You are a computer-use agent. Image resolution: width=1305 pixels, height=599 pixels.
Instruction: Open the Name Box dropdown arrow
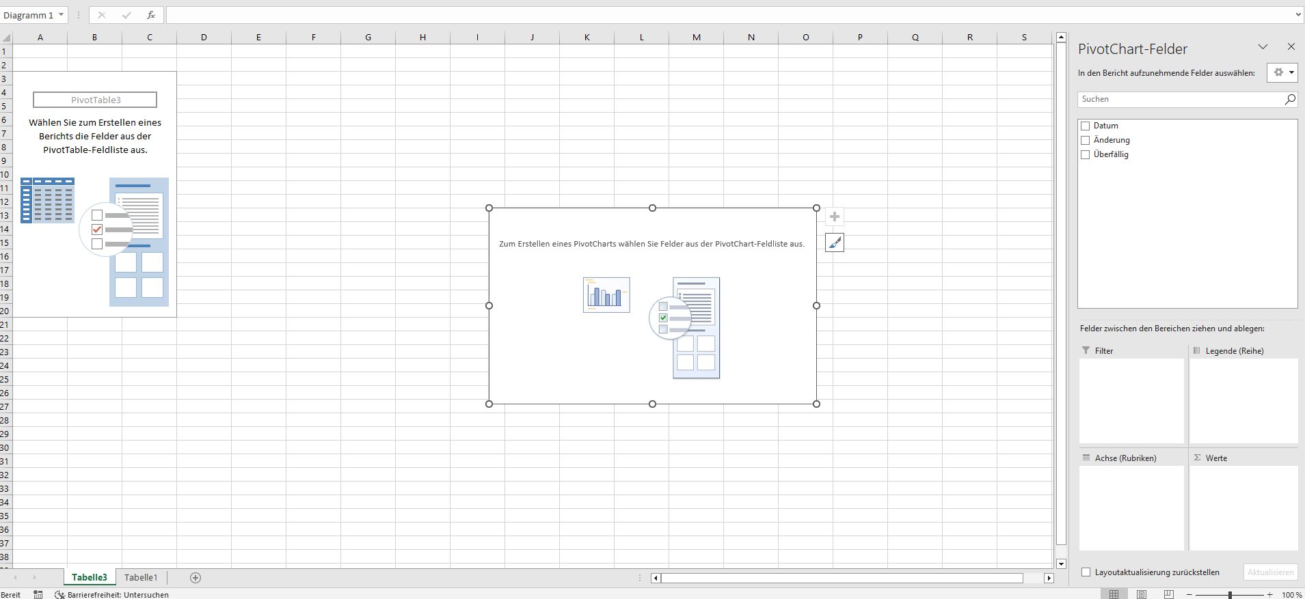tap(62, 15)
